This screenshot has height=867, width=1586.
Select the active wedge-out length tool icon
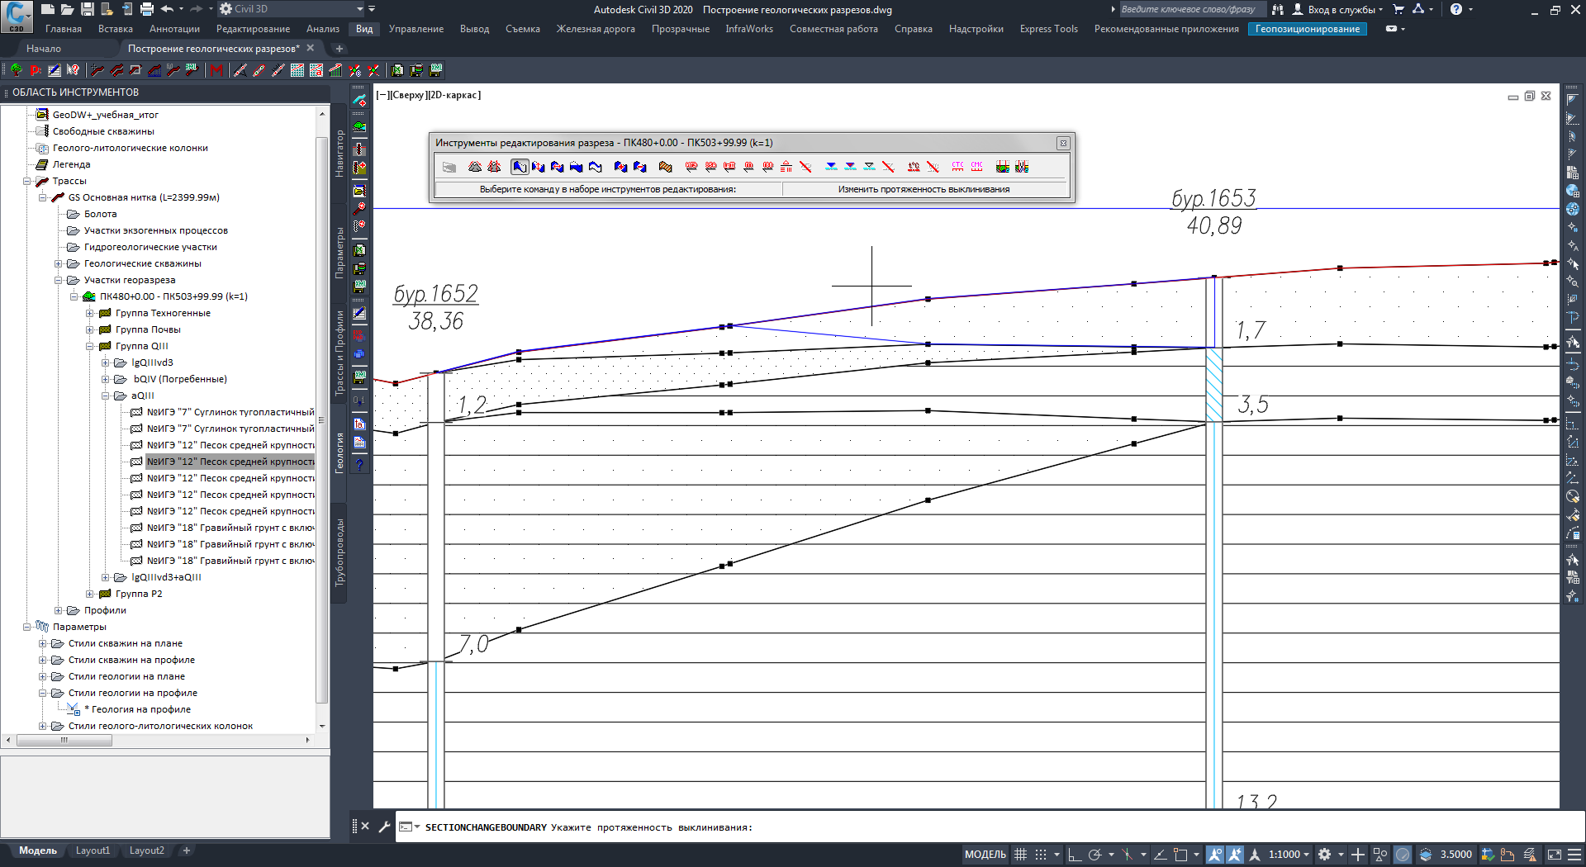pyautogui.click(x=520, y=167)
